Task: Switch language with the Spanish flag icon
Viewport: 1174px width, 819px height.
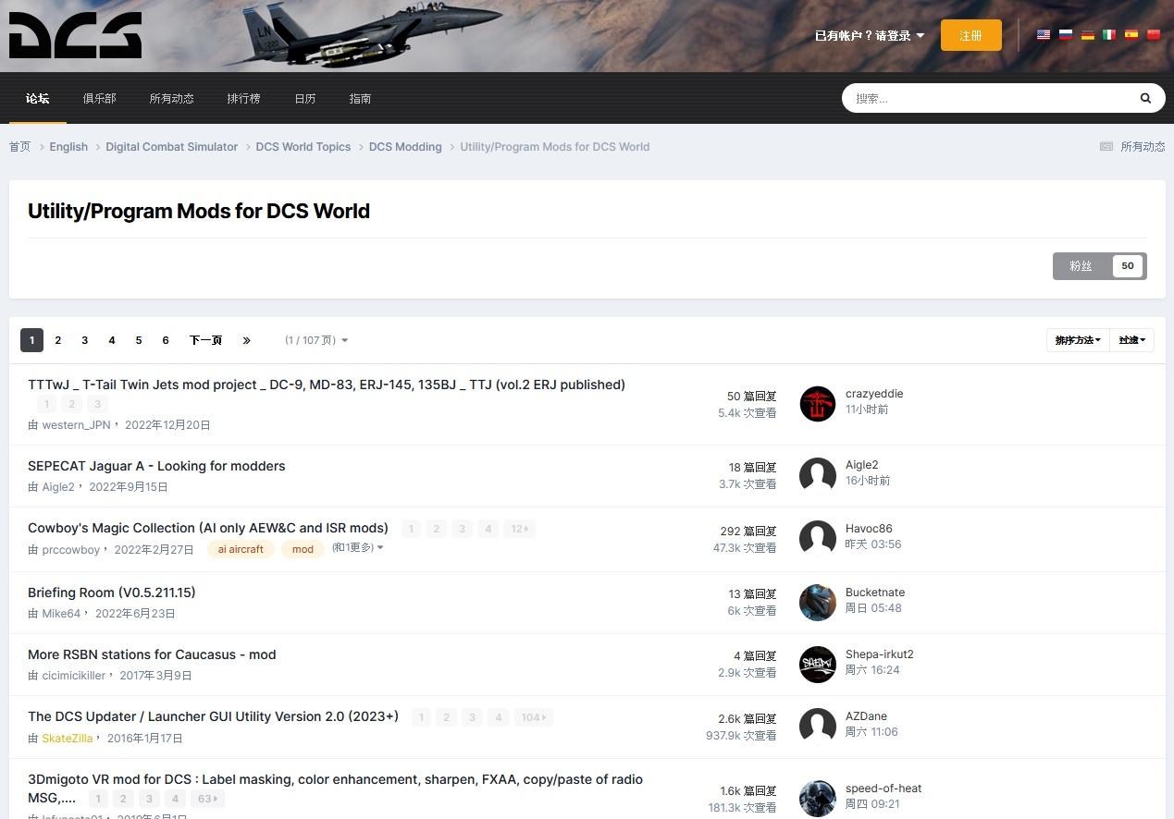Action: click(1131, 35)
